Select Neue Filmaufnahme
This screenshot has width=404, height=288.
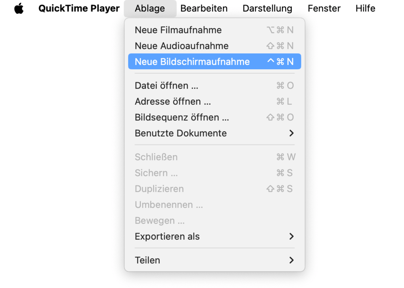[178, 30]
